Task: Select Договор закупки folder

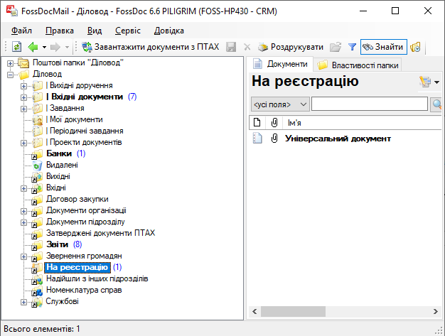Action: pyautogui.click(x=77, y=199)
